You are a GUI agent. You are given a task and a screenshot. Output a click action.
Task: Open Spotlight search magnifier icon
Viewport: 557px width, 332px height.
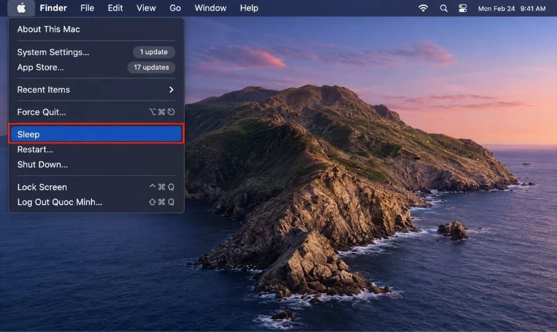click(x=444, y=8)
